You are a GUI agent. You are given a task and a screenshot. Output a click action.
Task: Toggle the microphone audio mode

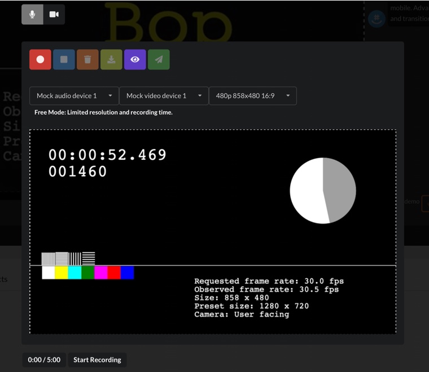tap(32, 14)
